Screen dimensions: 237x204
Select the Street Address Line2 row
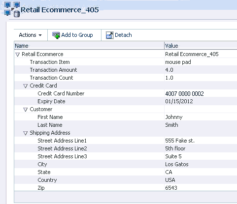(126, 148)
